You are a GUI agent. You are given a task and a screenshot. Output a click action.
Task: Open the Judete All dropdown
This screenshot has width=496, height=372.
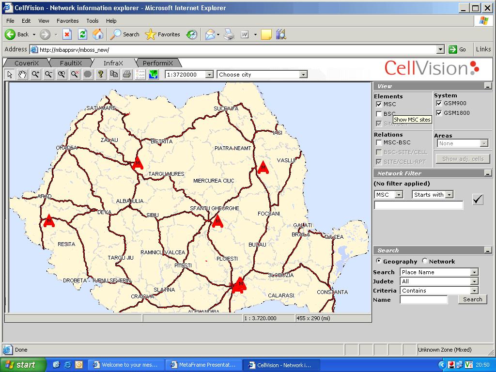pyautogui.click(x=474, y=281)
